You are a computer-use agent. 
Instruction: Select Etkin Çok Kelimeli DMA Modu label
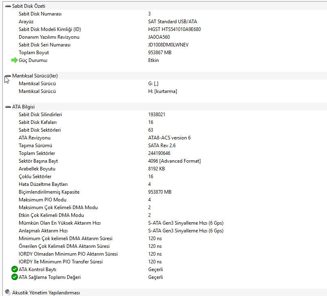click(x=51, y=215)
